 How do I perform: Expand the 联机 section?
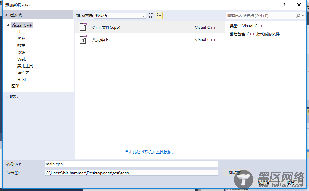point(6,96)
